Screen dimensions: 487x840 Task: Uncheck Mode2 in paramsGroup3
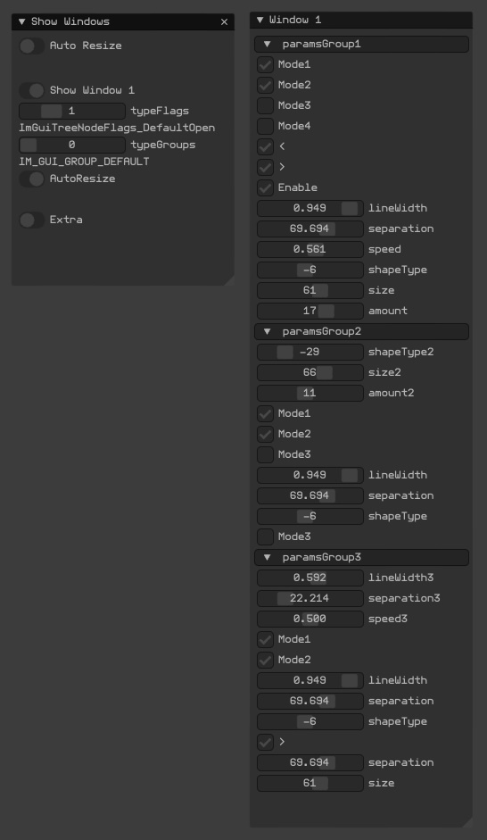[x=266, y=660]
